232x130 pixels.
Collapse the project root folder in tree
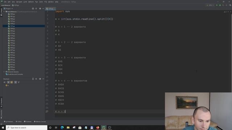click(x=4, y=12)
